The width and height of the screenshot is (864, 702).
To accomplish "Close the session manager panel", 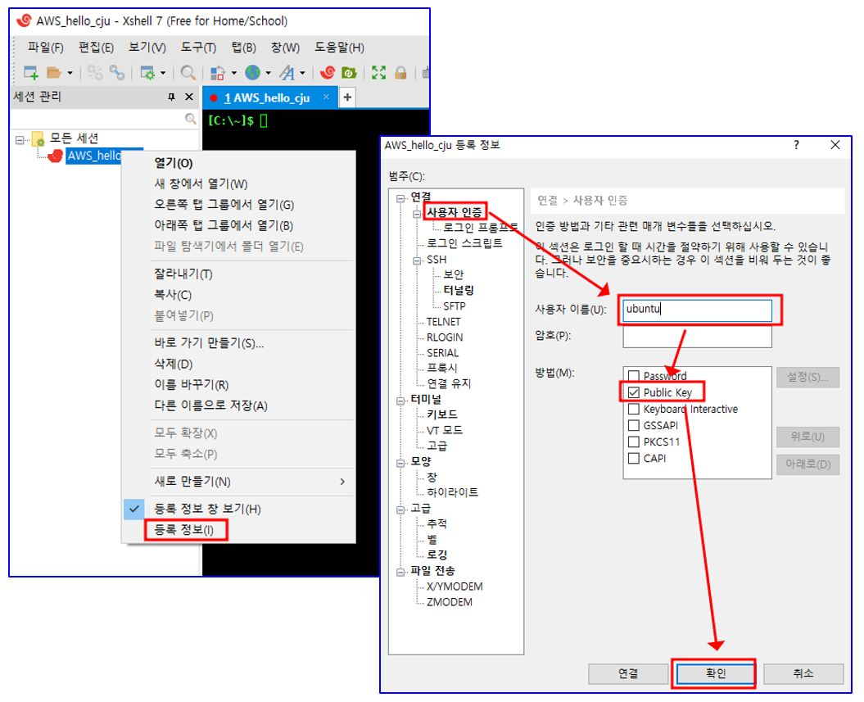I will (x=189, y=97).
